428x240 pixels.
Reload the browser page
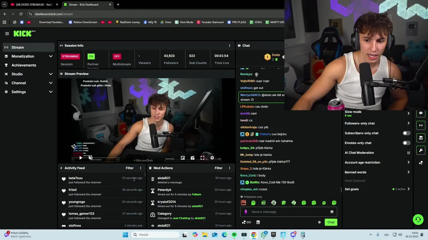(21, 14)
